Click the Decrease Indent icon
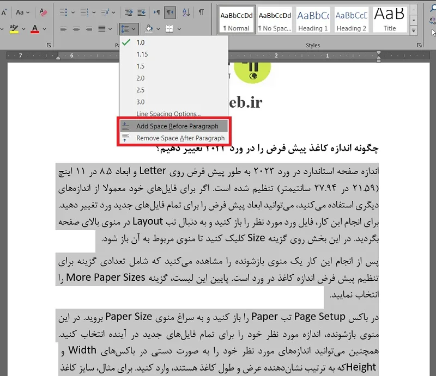The width and height of the screenshot is (436, 376). pos(129,12)
